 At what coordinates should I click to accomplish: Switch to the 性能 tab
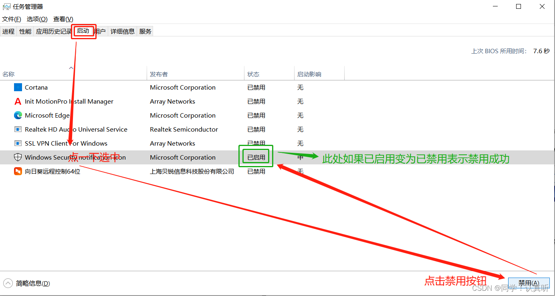click(x=25, y=31)
